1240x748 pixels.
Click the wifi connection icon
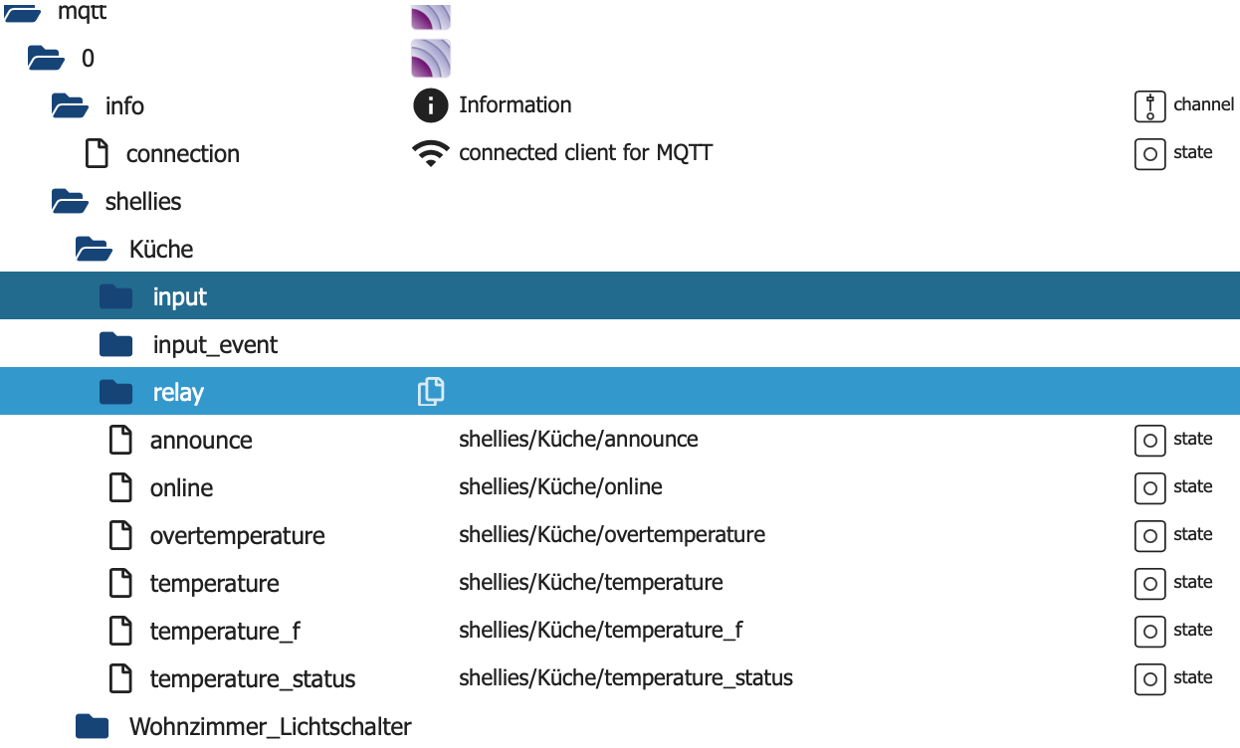[430, 153]
